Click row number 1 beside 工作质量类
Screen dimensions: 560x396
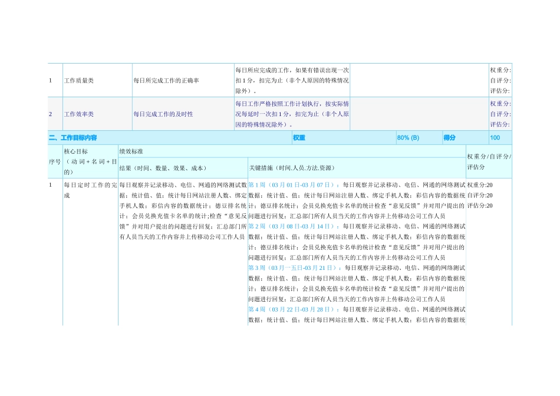pyautogui.click(x=50, y=81)
